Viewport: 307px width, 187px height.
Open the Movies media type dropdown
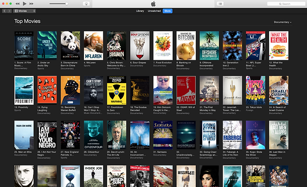click(x=25, y=11)
